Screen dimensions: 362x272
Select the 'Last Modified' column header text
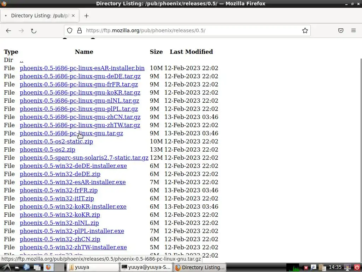[x=191, y=52]
